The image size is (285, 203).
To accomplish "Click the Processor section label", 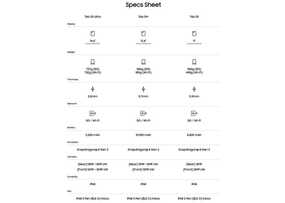I will point(72,142).
